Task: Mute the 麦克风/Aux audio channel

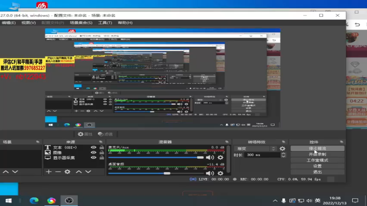Action: (x=210, y=157)
